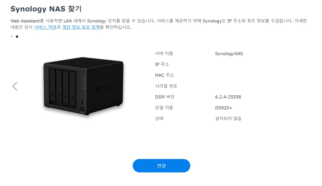
Task: Click the first drive bay on NAS image
Action: [52, 87]
